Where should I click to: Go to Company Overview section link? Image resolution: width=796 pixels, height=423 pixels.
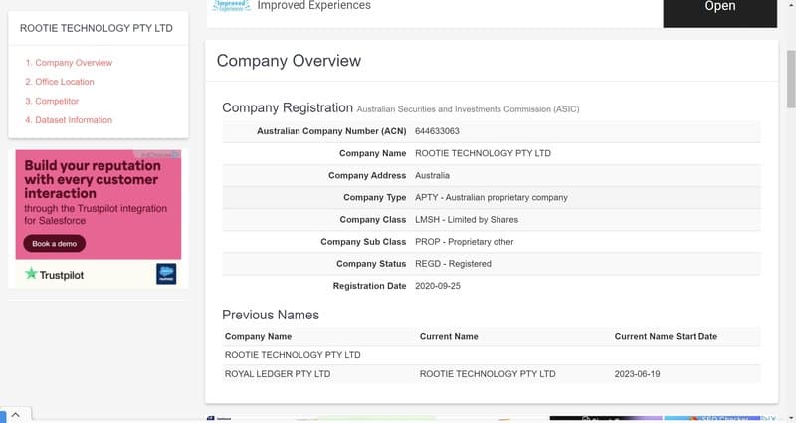69,63
